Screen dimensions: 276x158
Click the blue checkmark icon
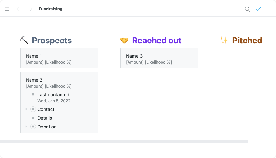coord(259,9)
